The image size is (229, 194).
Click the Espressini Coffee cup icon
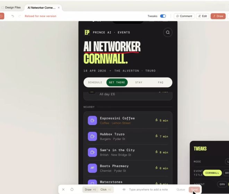(92, 121)
